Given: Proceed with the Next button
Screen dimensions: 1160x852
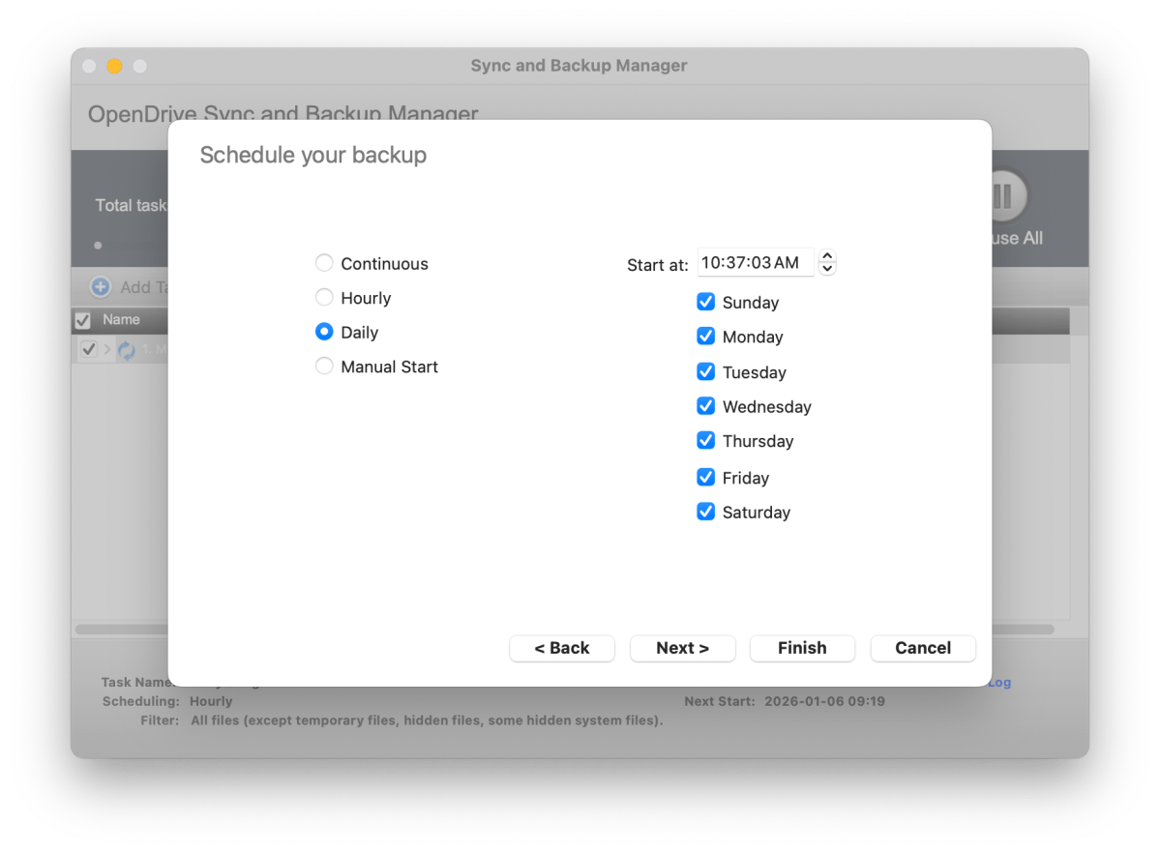Looking at the screenshot, I should tap(682, 648).
